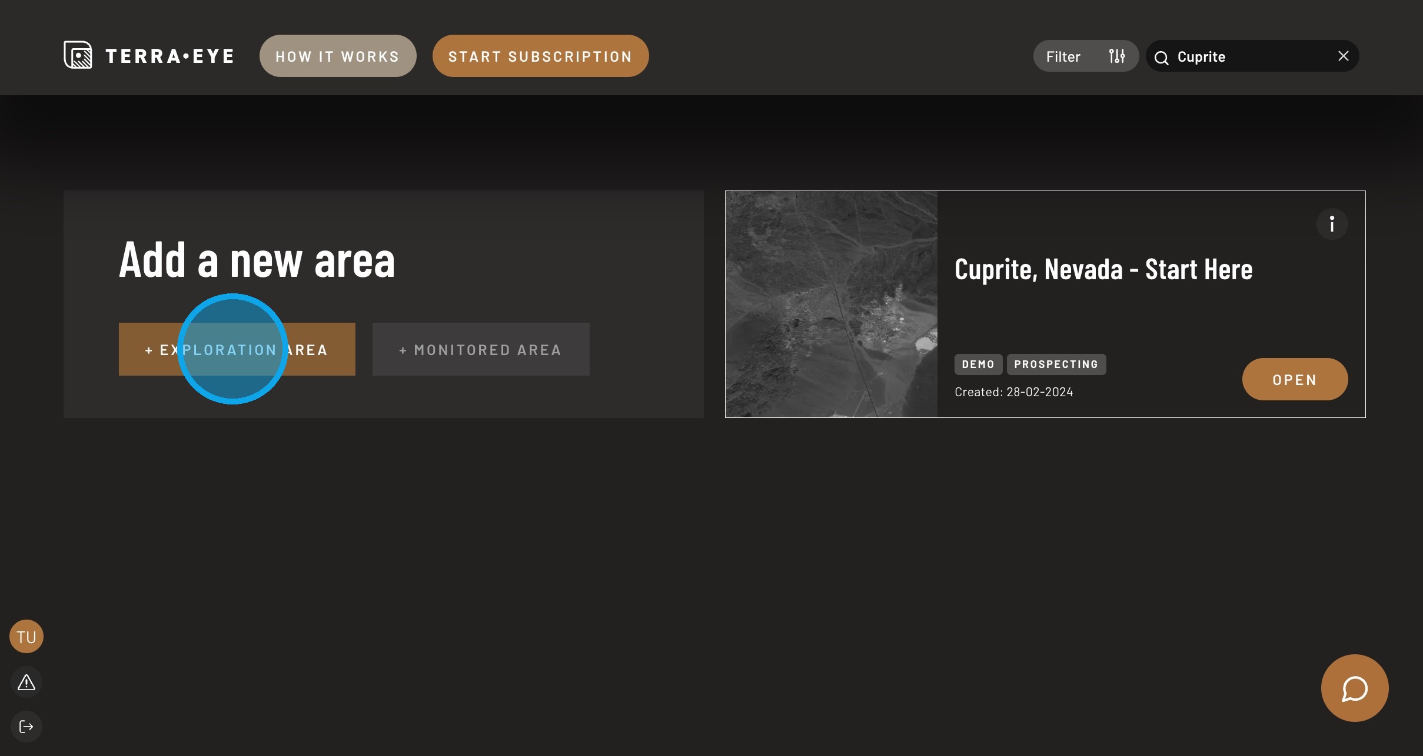Focus the Cuprite search input field
This screenshot has height=756, width=1423.
[x=1248, y=57]
